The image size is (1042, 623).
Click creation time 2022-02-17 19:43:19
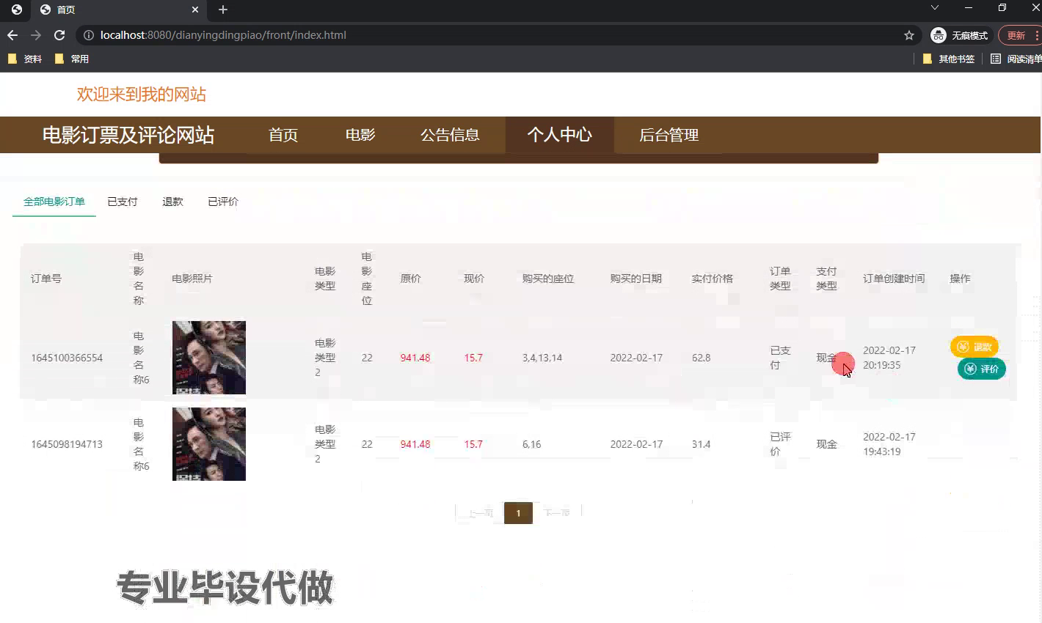[x=889, y=444]
